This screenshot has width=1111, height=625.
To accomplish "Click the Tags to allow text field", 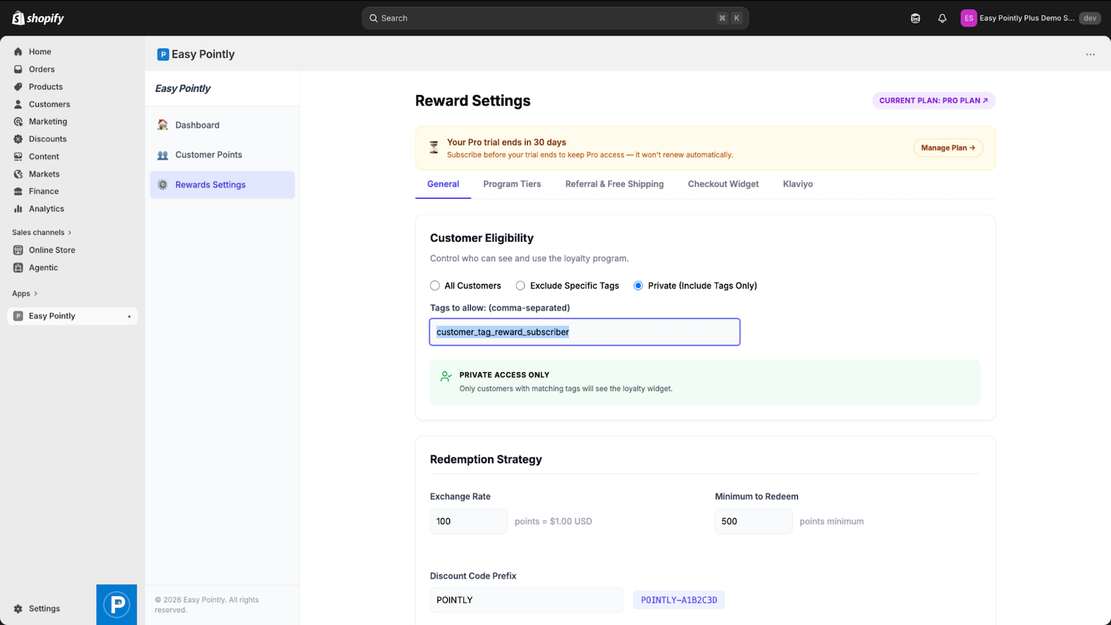I will pyautogui.click(x=585, y=332).
